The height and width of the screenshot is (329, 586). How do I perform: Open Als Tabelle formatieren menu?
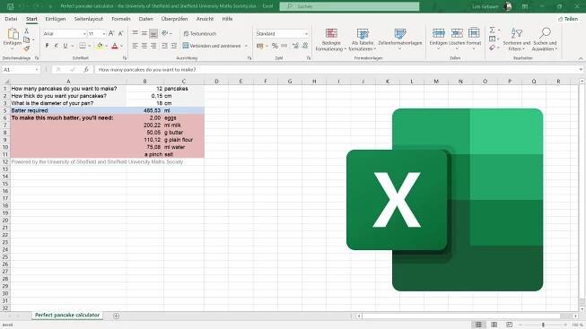pos(363,39)
